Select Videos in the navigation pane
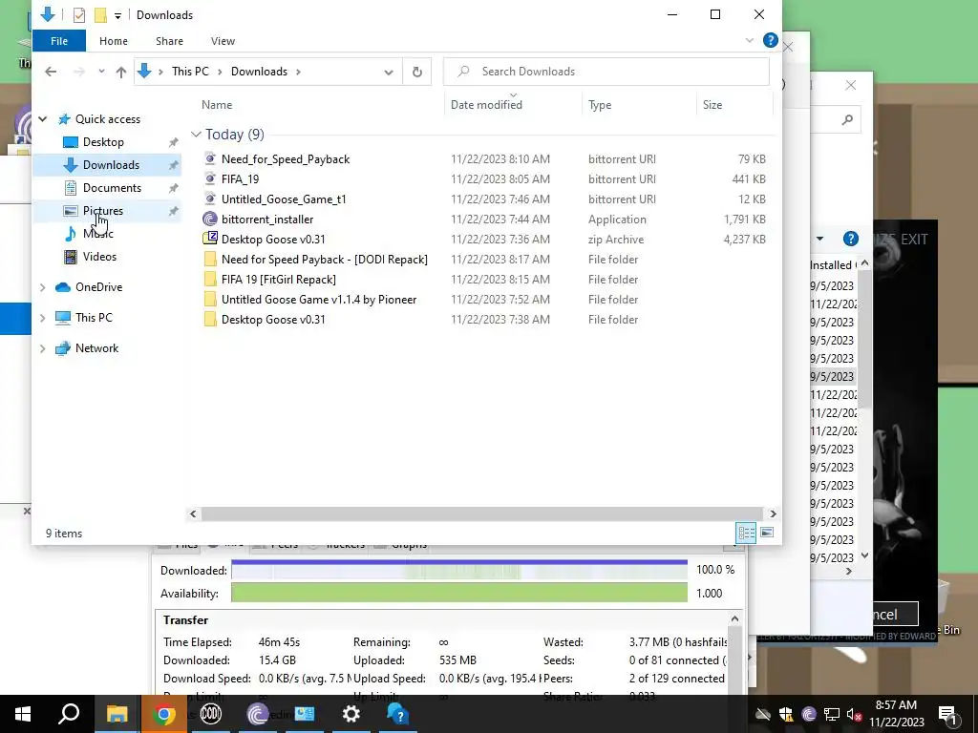The width and height of the screenshot is (978, 733). click(x=99, y=256)
